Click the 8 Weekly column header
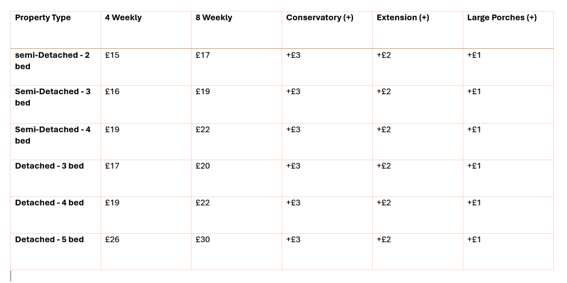Screen dimensions: 567x283 point(214,18)
